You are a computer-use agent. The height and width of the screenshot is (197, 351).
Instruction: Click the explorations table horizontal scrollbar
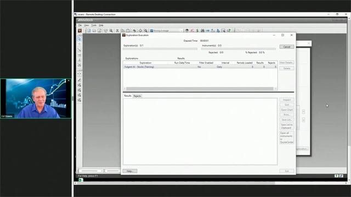click(200, 89)
